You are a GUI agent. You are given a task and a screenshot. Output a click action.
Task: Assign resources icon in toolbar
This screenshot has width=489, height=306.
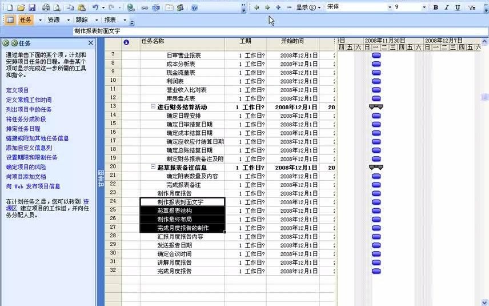(181, 7)
